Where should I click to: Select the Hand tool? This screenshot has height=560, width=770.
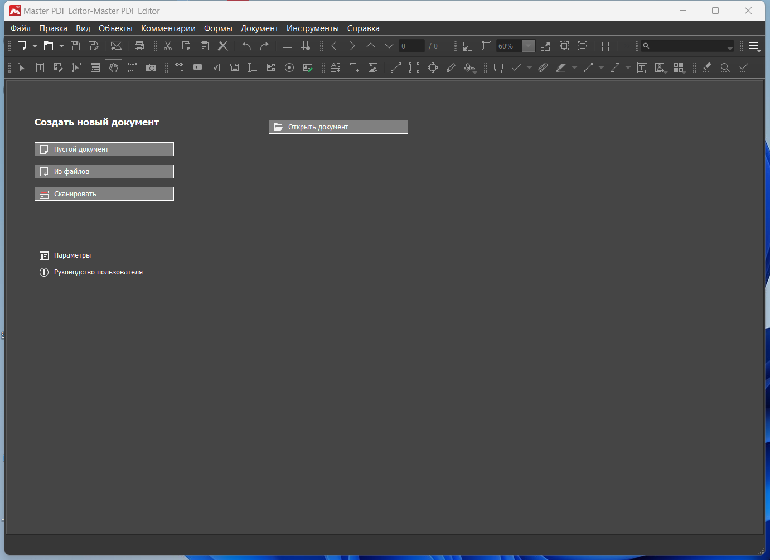(x=113, y=68)
